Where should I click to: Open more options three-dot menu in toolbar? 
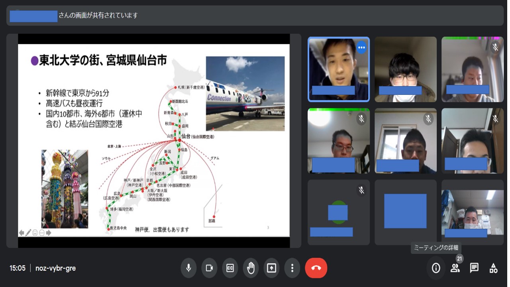point(292,268)
